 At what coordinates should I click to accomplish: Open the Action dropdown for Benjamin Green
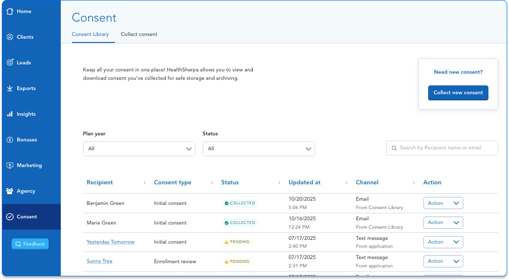coord(443,203)
